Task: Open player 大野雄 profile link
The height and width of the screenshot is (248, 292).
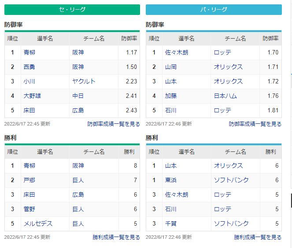Action: click(32, 96)
